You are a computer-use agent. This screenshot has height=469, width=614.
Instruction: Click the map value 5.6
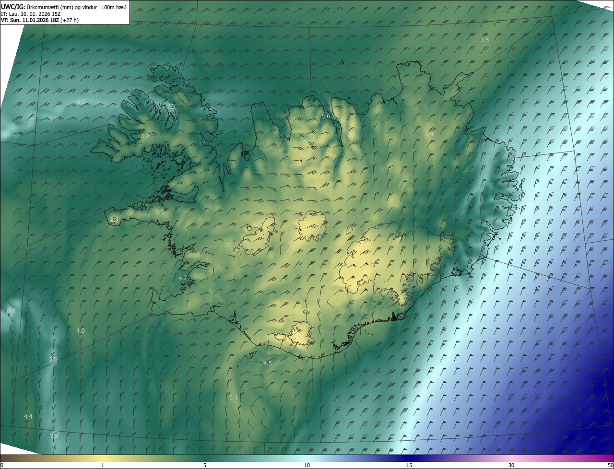click(326, 117)
